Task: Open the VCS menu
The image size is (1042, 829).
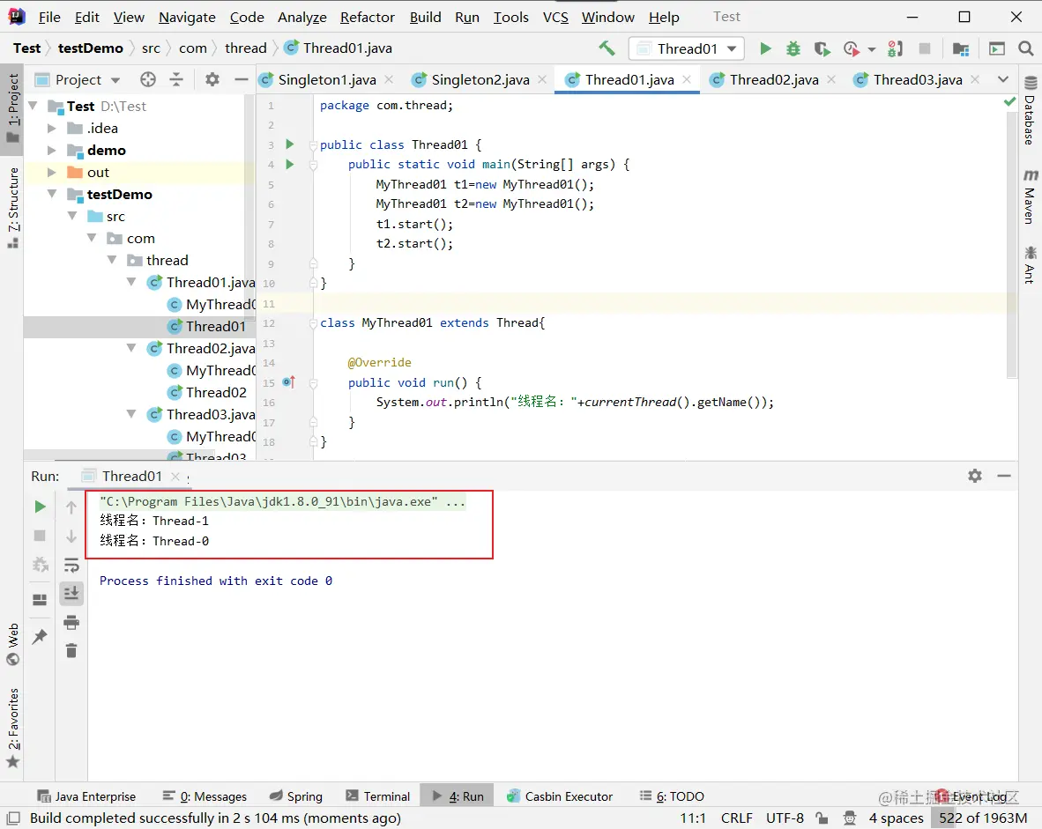Action: pos(555,18)
